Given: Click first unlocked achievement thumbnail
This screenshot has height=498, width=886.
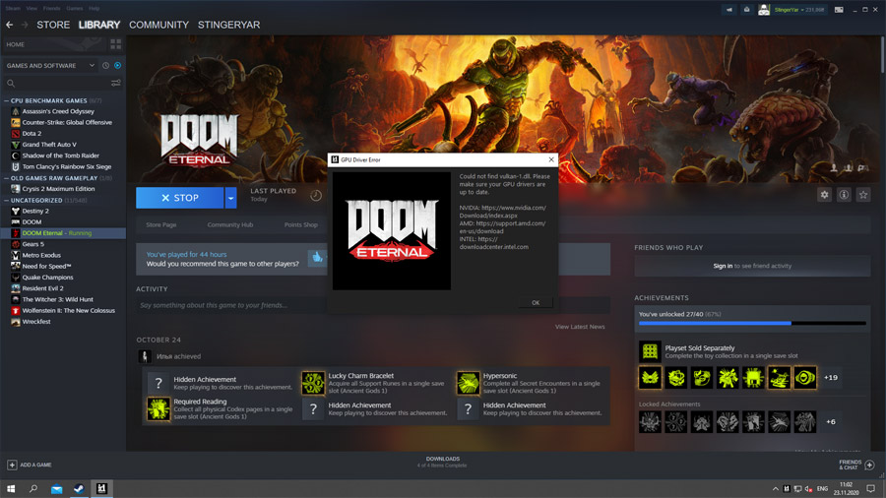Looking at the screenshot, I should coord(650,378).
